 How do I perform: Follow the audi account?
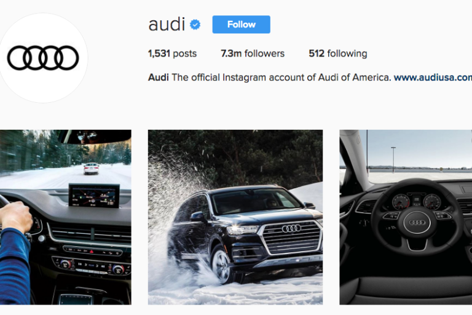(x=241, y=25)
